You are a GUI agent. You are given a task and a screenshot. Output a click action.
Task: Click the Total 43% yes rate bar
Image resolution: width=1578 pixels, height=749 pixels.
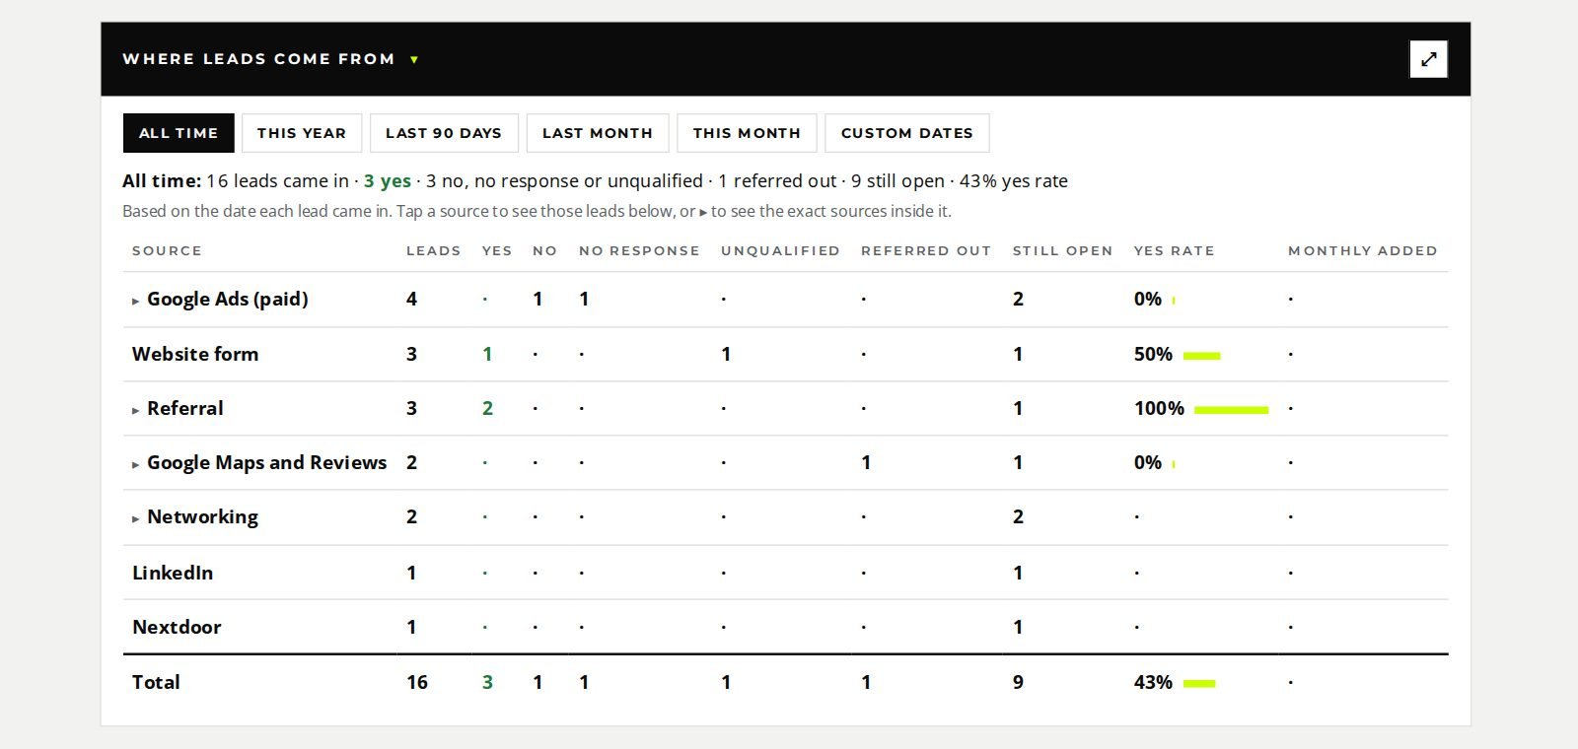(x=1199, y=684)
